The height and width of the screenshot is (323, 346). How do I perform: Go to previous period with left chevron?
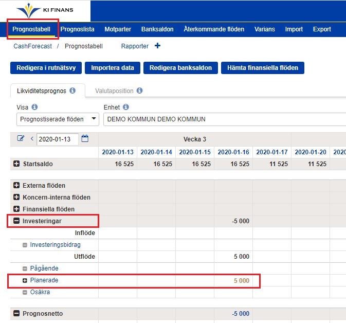pyautogui.click(x=32, y=138)
